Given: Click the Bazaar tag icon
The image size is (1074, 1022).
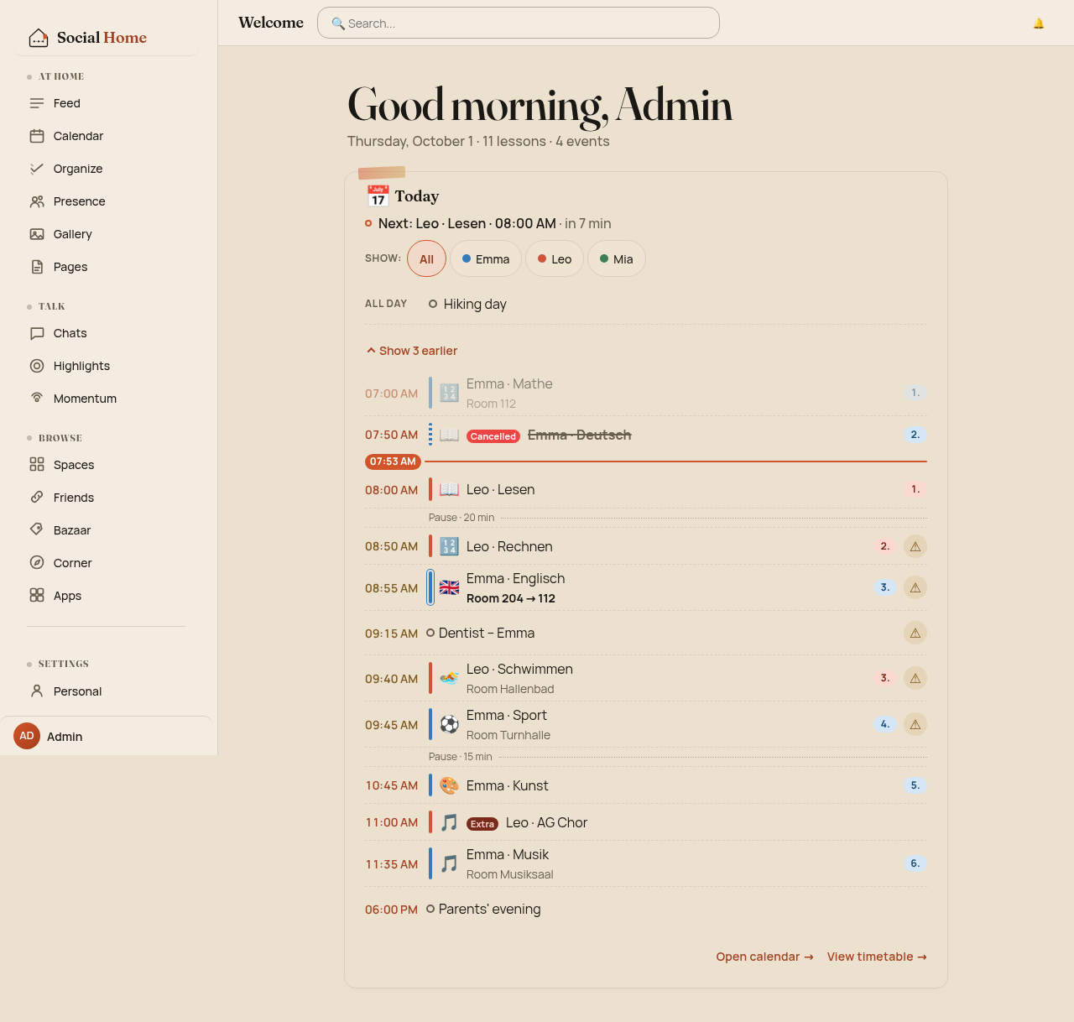Looking at the screenshot, I should coord(37,530).
